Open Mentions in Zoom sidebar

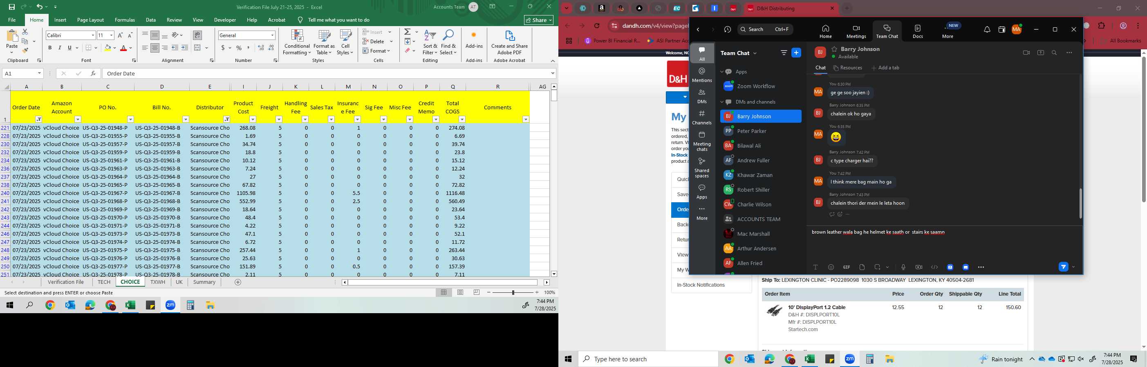702,75
